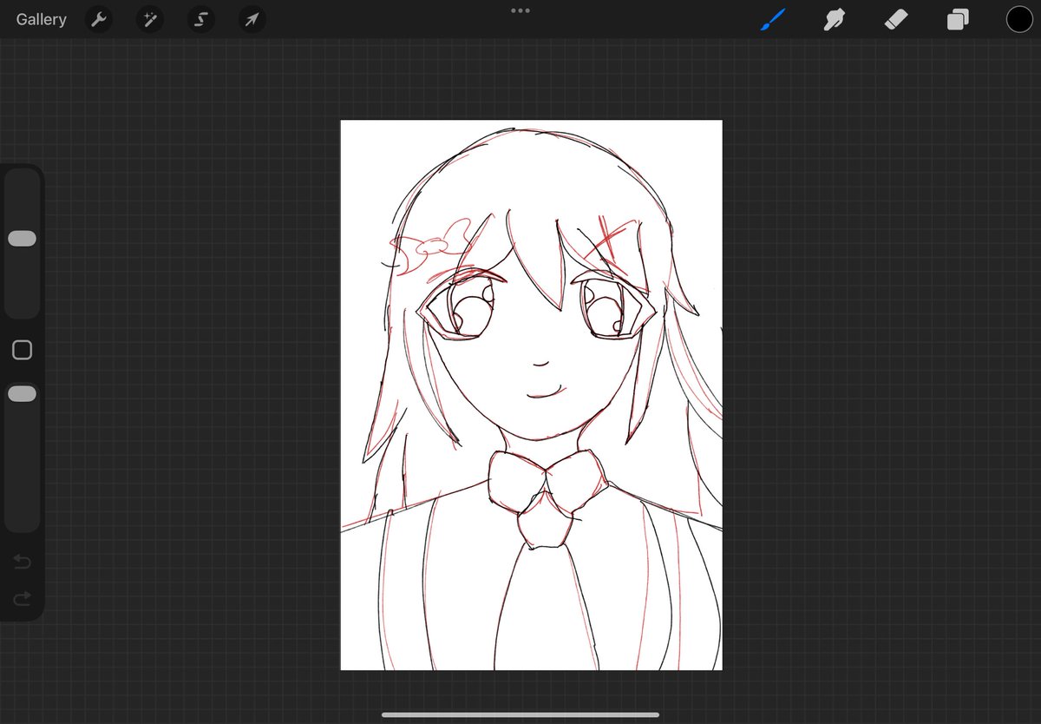Viewport: 1041px width, 724px height.
Task: Select the Smudge tool
Action: [x=835, y=19]
